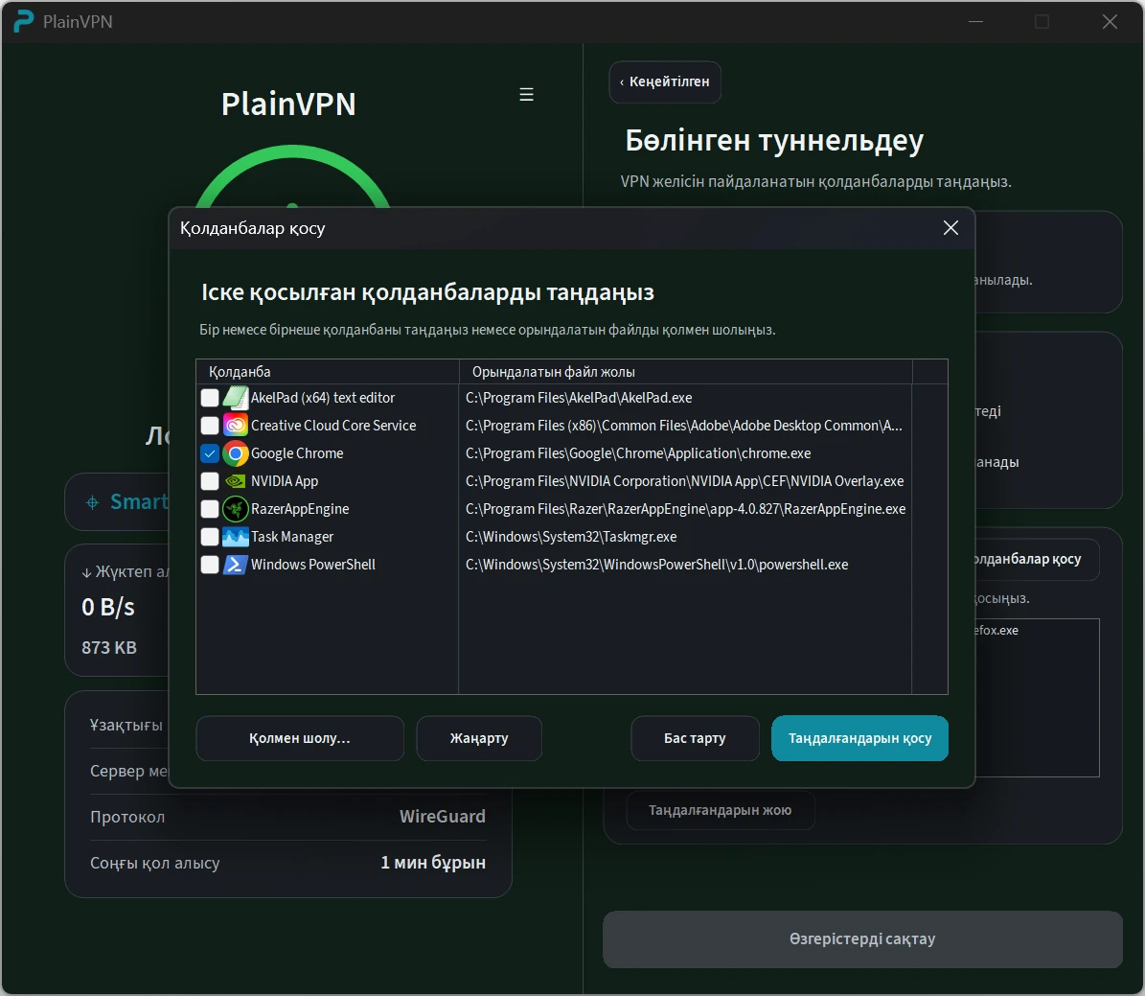Viewport: 1145px width, 996px height.
Task: Select the RazerAppEngine.exe path cell
Action: (x=686, y=509)
